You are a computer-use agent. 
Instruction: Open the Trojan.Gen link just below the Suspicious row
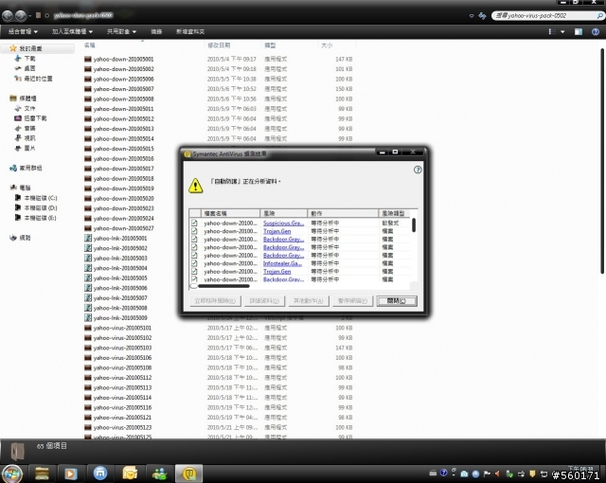click(276, 231)
